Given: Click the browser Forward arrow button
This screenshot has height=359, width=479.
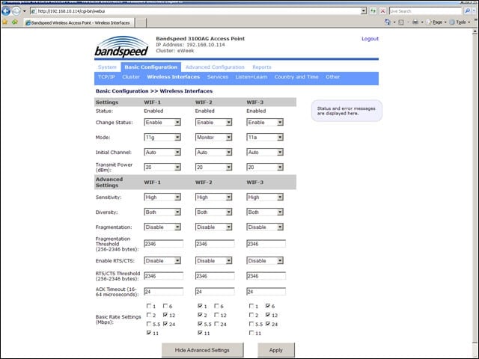Looking at the screenshot, I should click(16, 11).
